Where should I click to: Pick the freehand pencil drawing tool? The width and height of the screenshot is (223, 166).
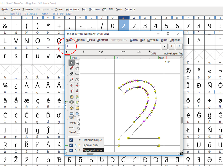(72, 68)
